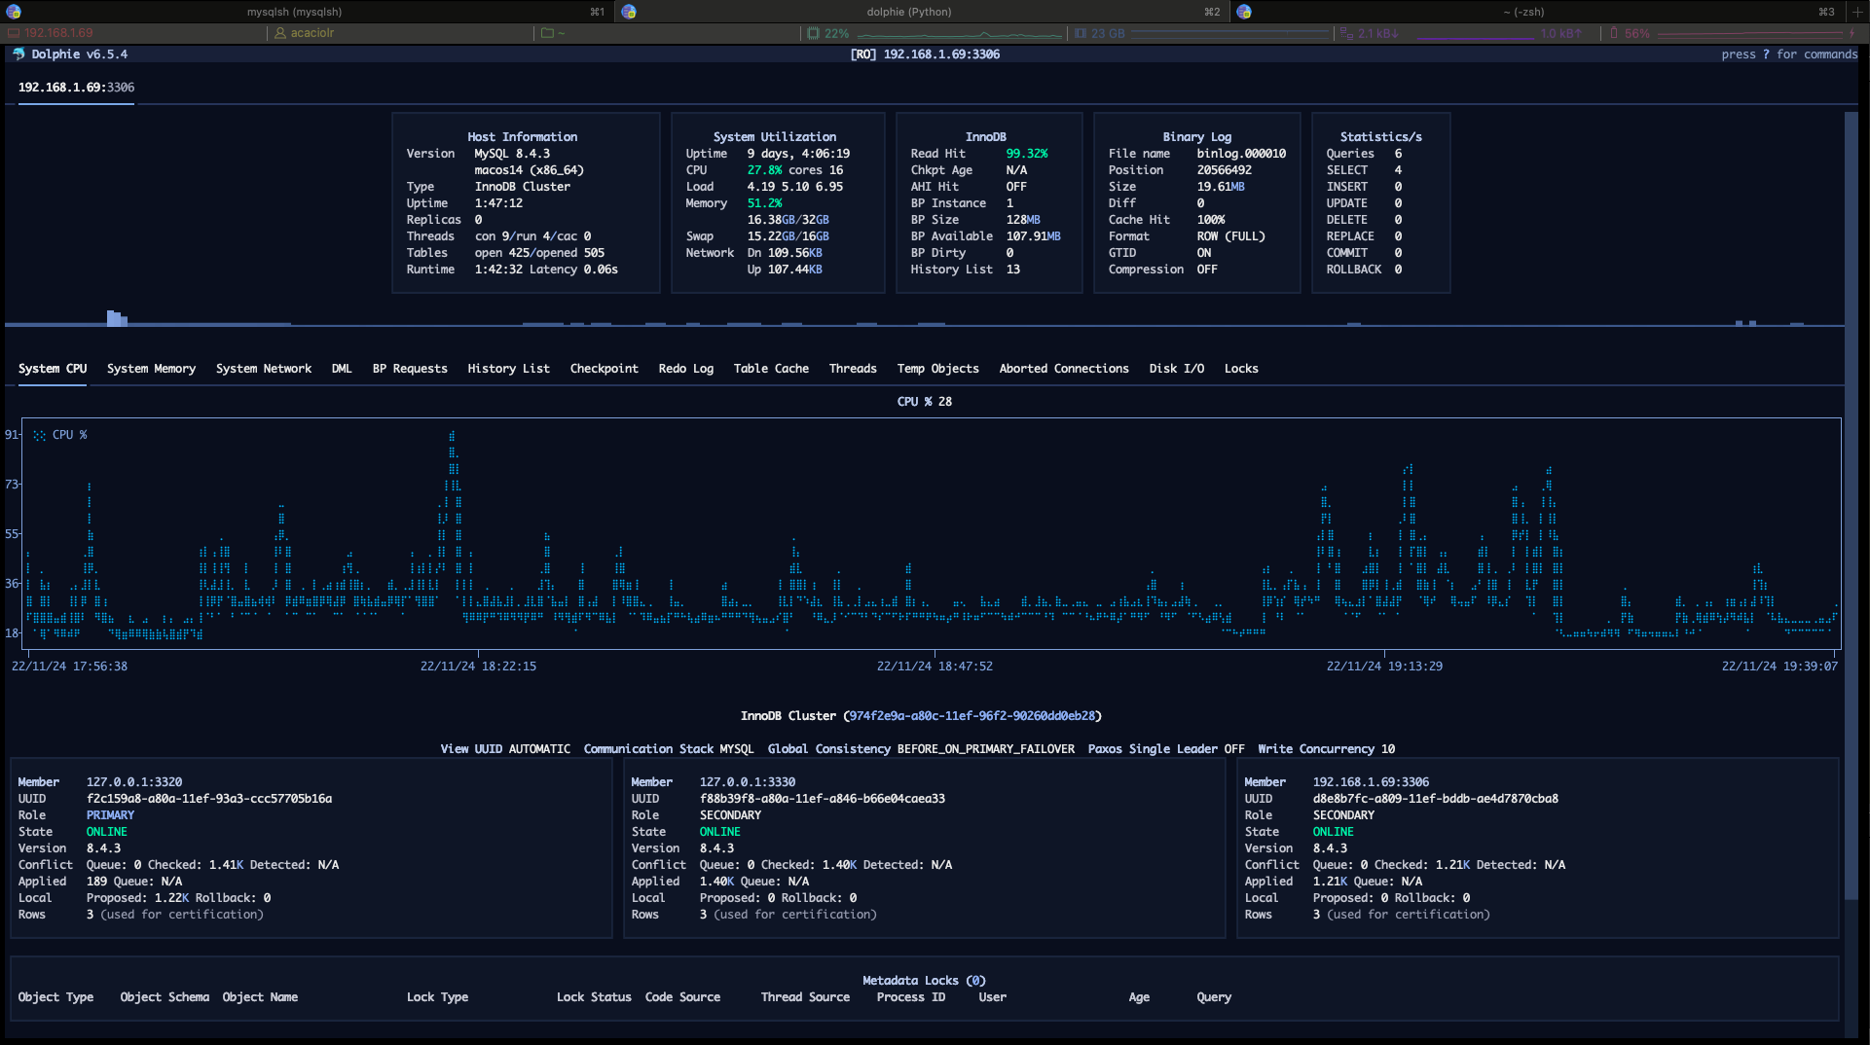Viewport: 1870px width, 1045px height.
Task: Click the Python icon on the mysqlsh tab
Action: pyautogui.click(x=14, y=12)
